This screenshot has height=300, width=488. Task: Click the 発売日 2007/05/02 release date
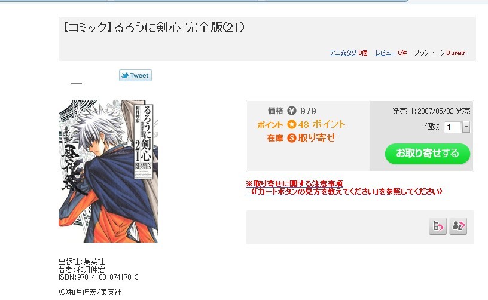coord(431,111)
